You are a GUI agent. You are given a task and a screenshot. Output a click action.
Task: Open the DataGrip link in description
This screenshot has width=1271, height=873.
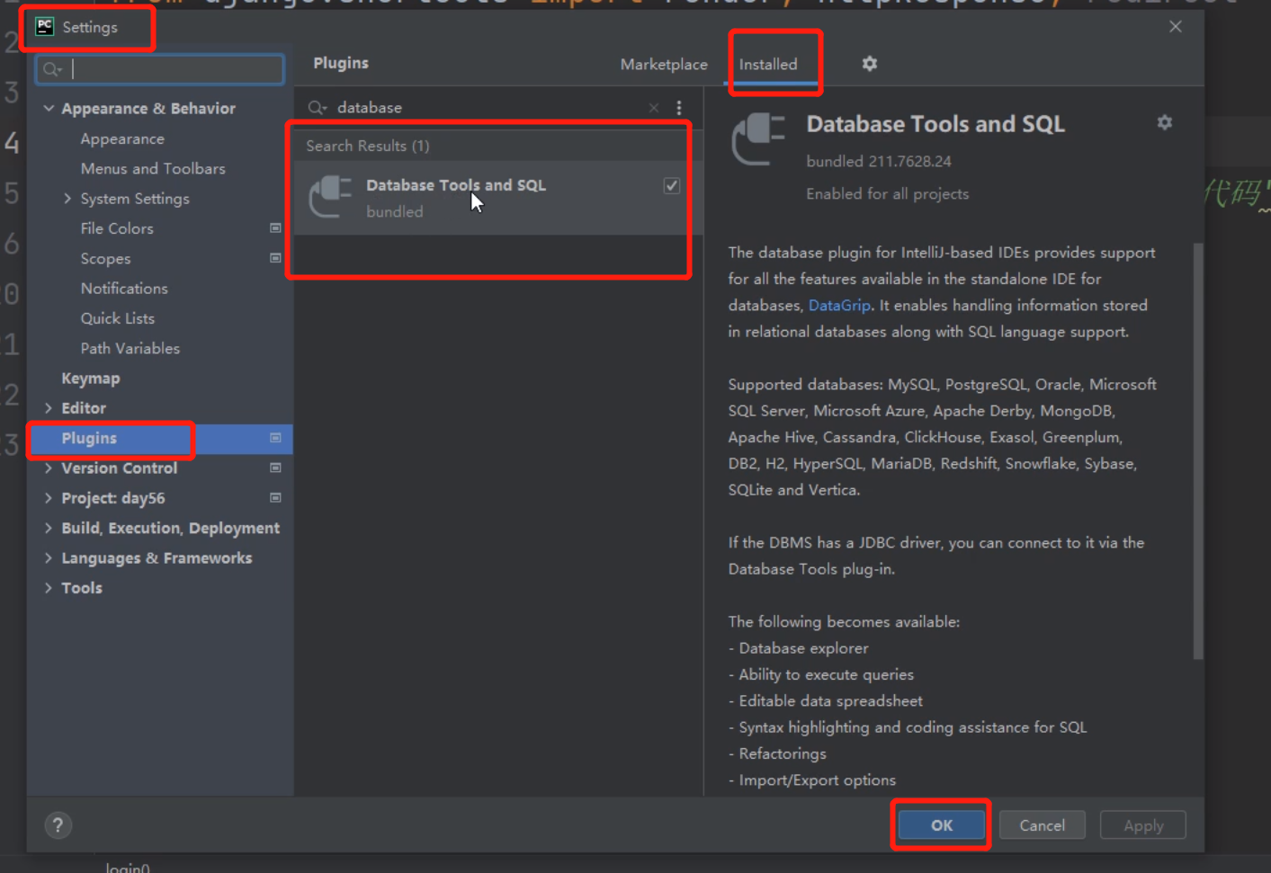pos(839,306)
